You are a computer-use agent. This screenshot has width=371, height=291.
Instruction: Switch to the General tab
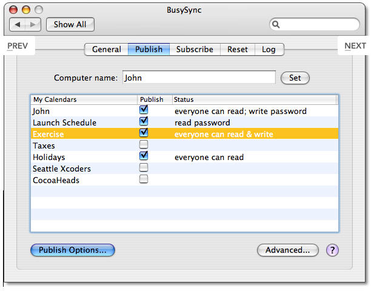[x=107, y=49]
